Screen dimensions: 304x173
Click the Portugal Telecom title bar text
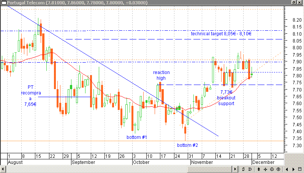point(78,3)
